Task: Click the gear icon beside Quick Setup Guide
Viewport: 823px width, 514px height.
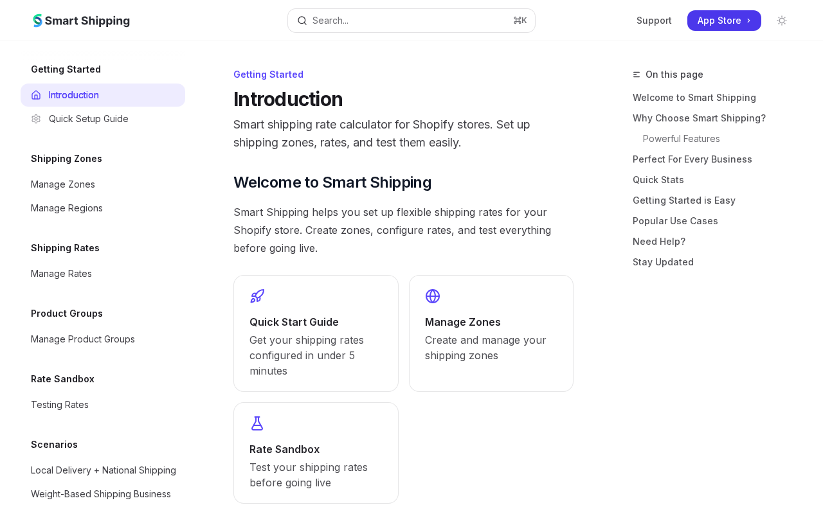Action: point(36,119)
